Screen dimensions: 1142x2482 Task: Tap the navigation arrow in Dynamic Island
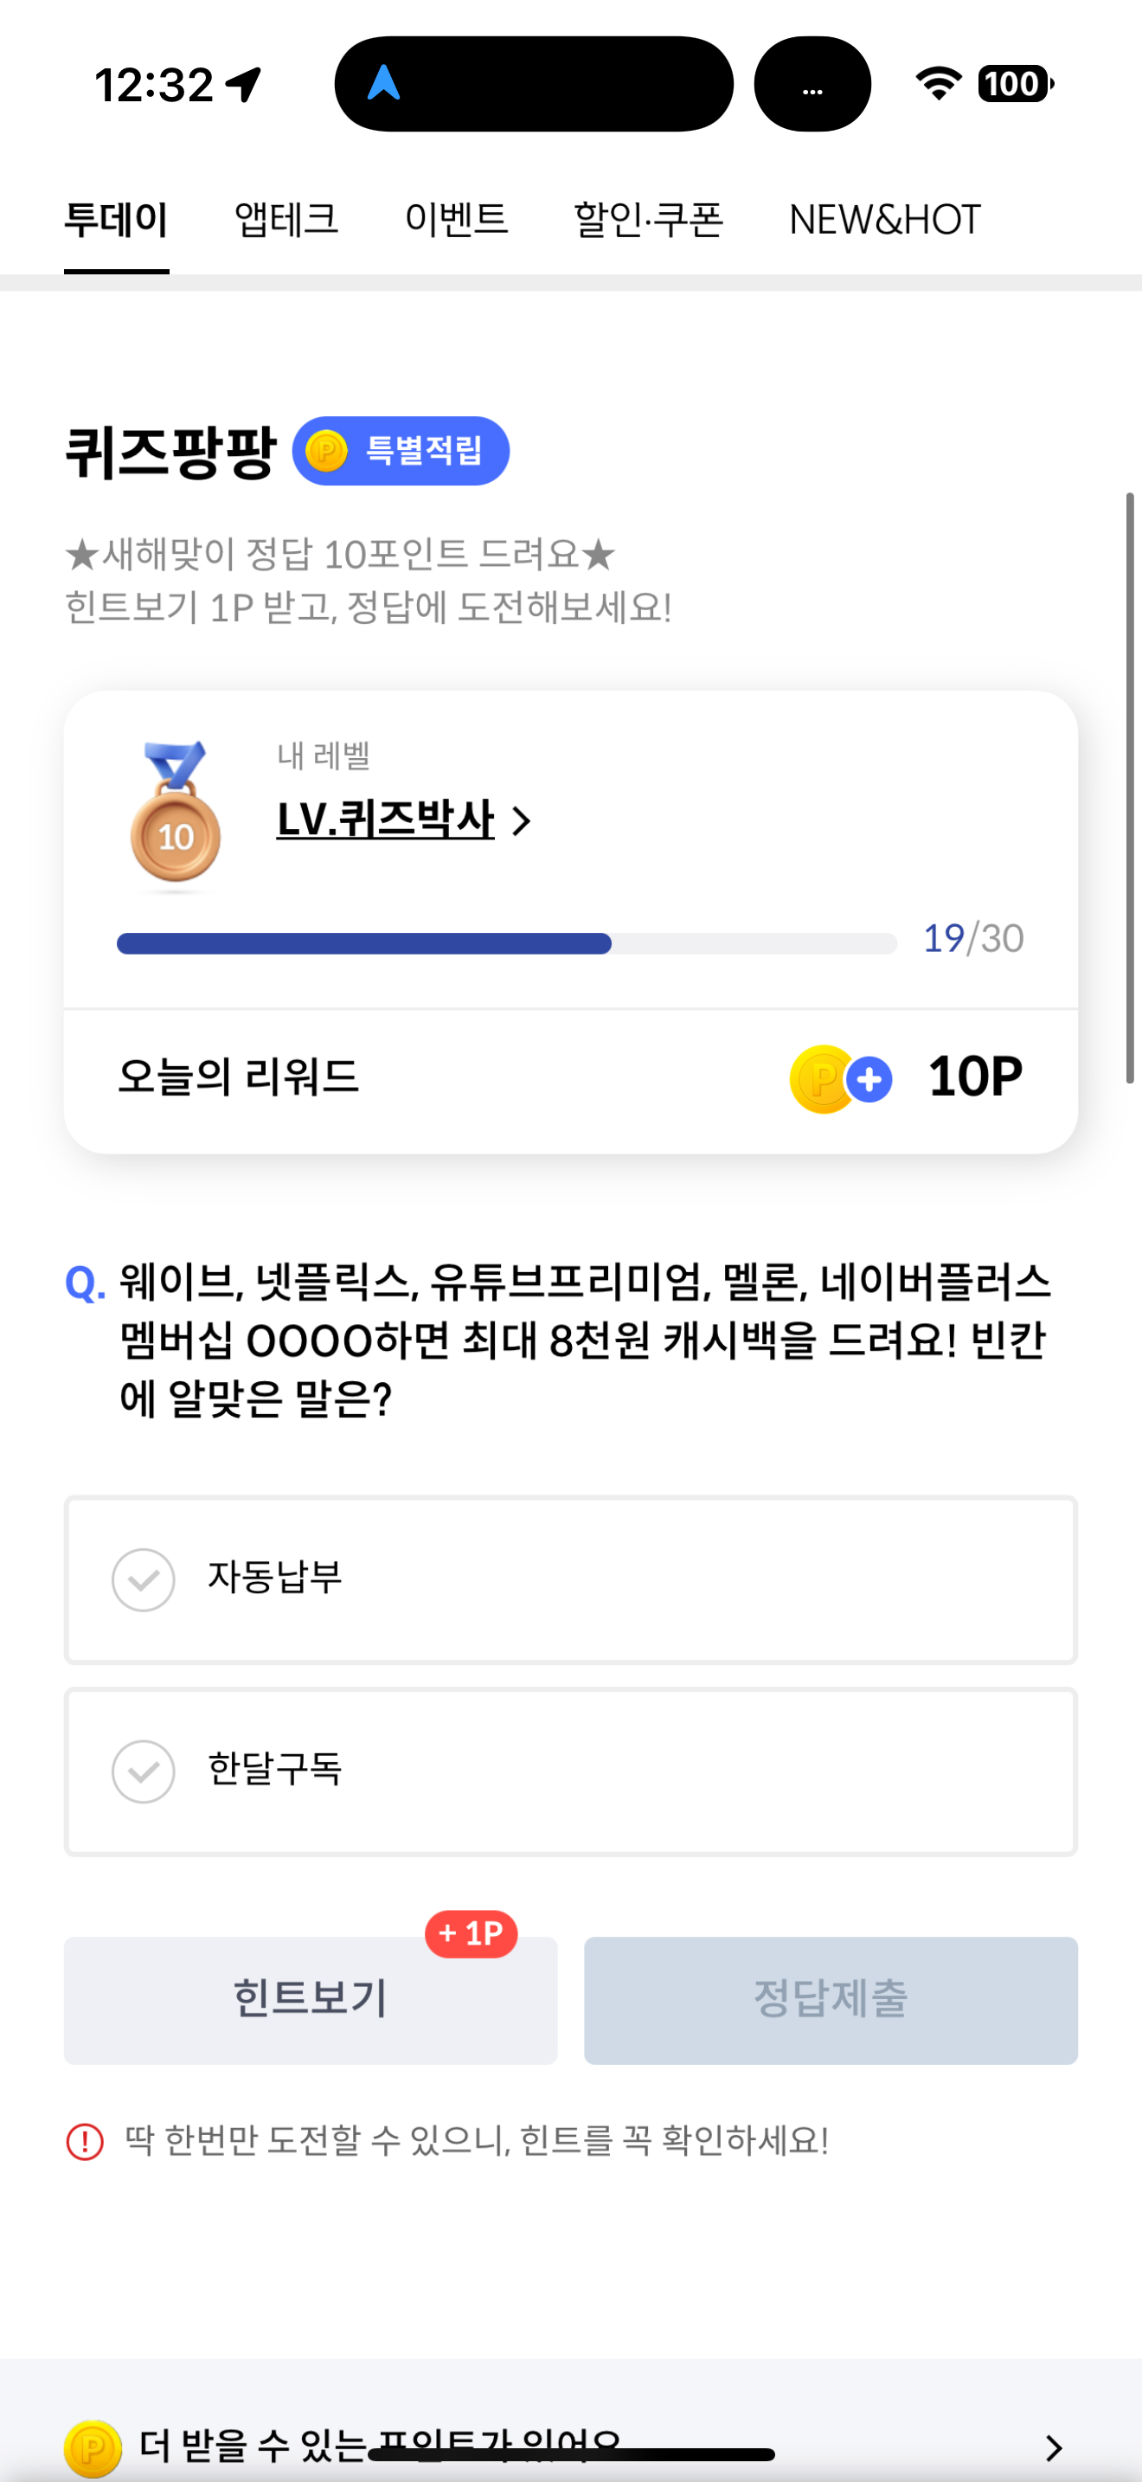[x=383, y=83]
